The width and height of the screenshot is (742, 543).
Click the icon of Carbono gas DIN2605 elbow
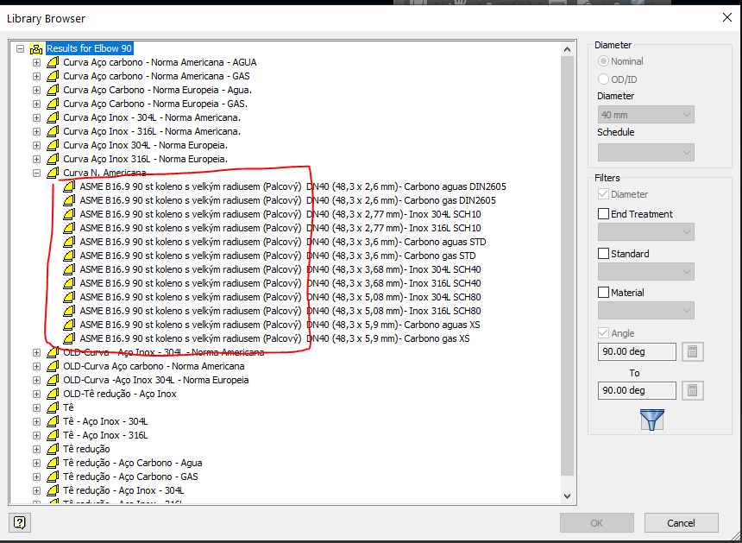[69, 200]
